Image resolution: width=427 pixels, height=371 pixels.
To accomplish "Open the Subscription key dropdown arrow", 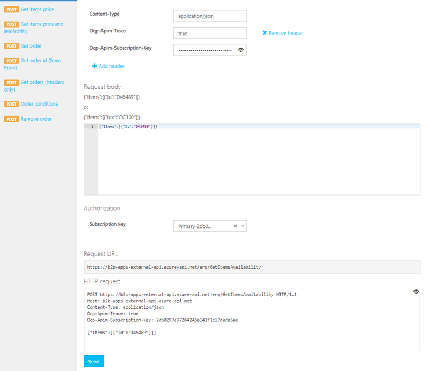I will coord(243,226).
